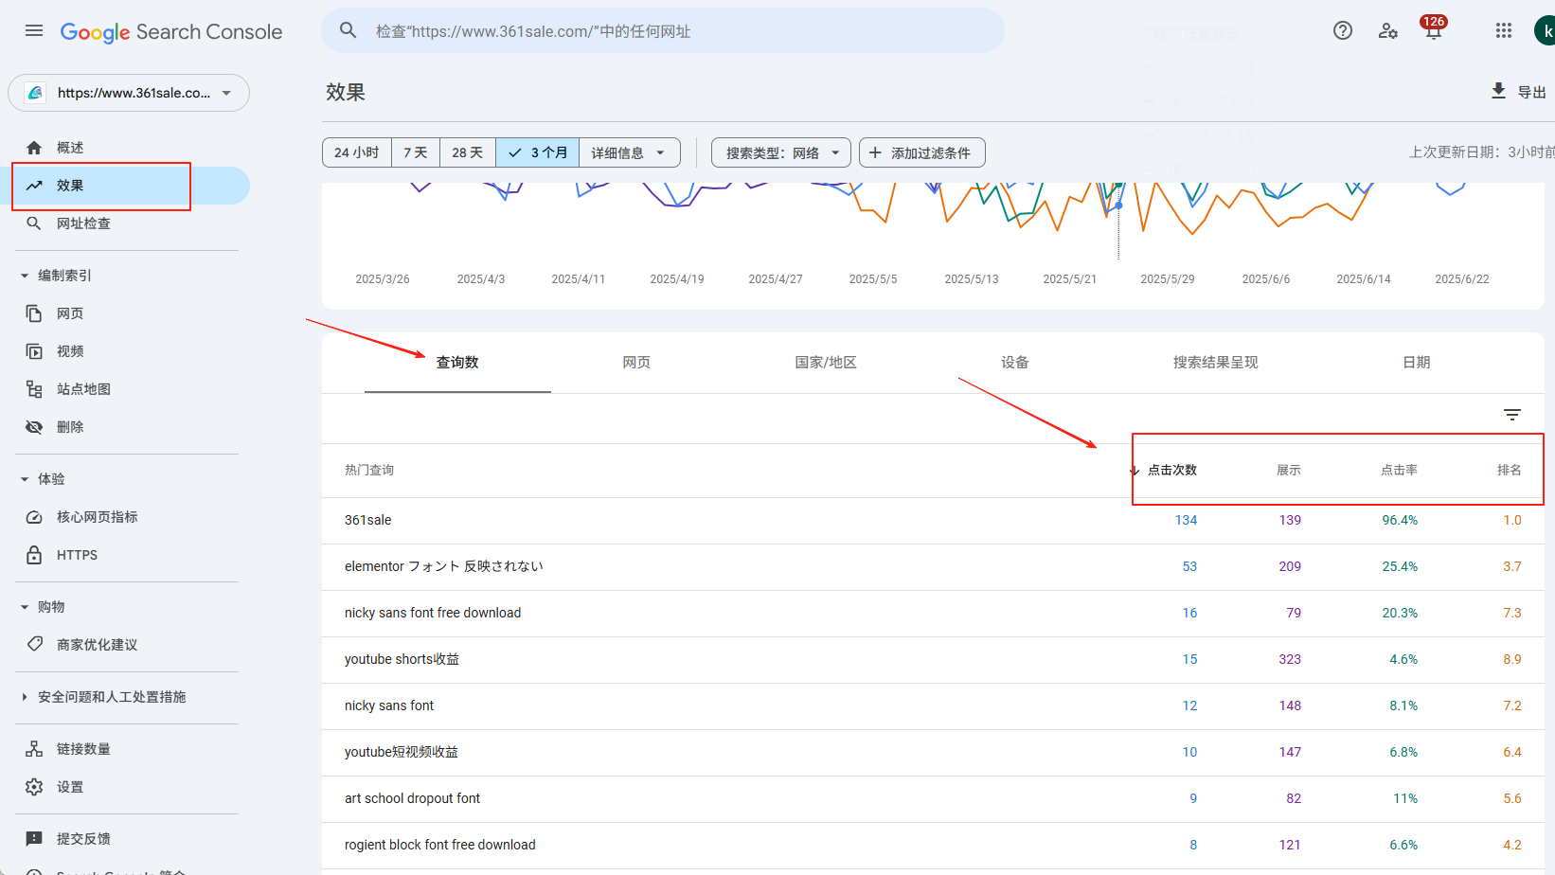Viewport: 1555px width, 875px height.
Task: Click the 导出 export icon
Action: [1498, 91]
